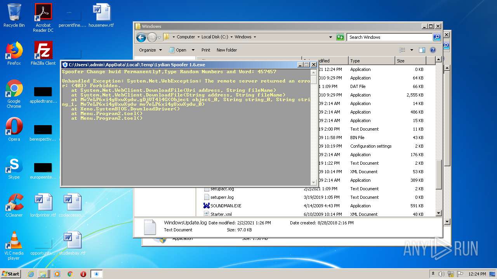Open the address bar history dropdown
Viewport: 497px width, 279px height.
pyautogui.click(x=330, y=37)
